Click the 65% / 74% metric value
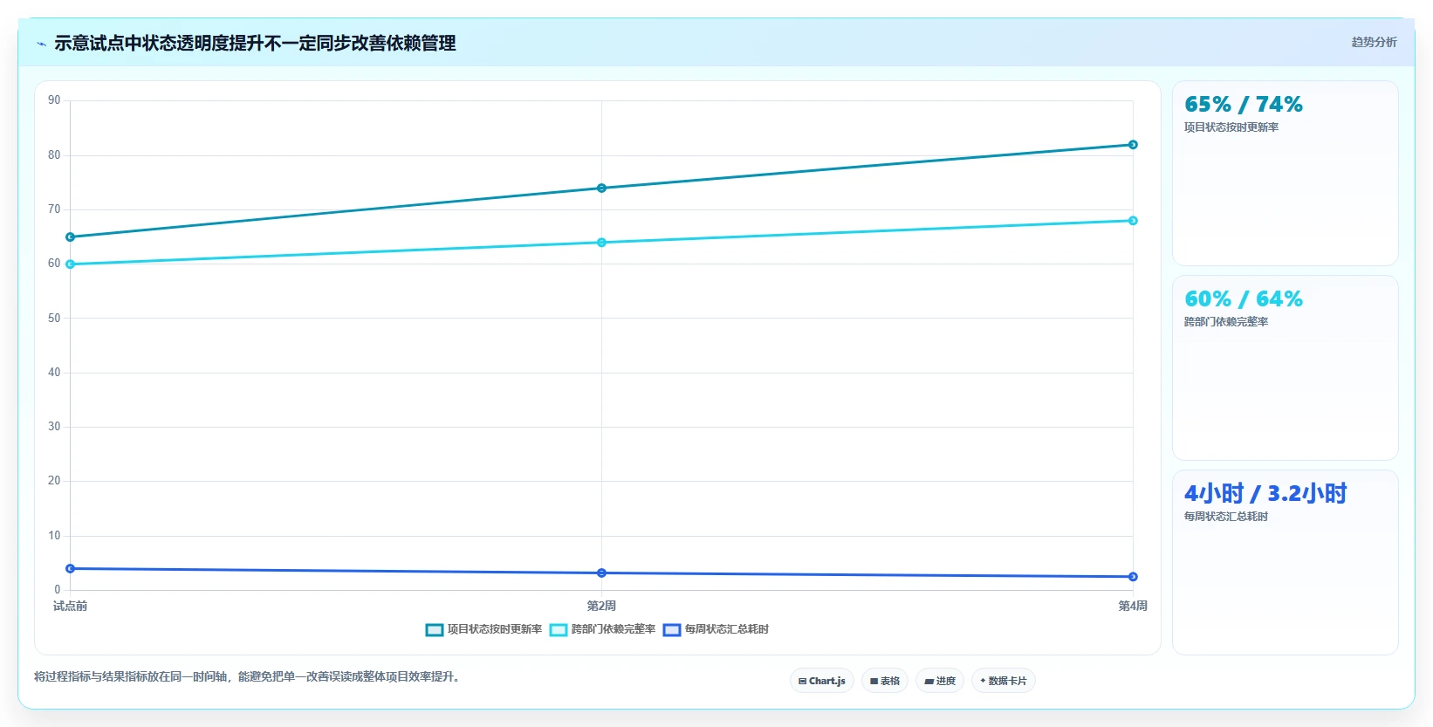 coord(1244,105)
